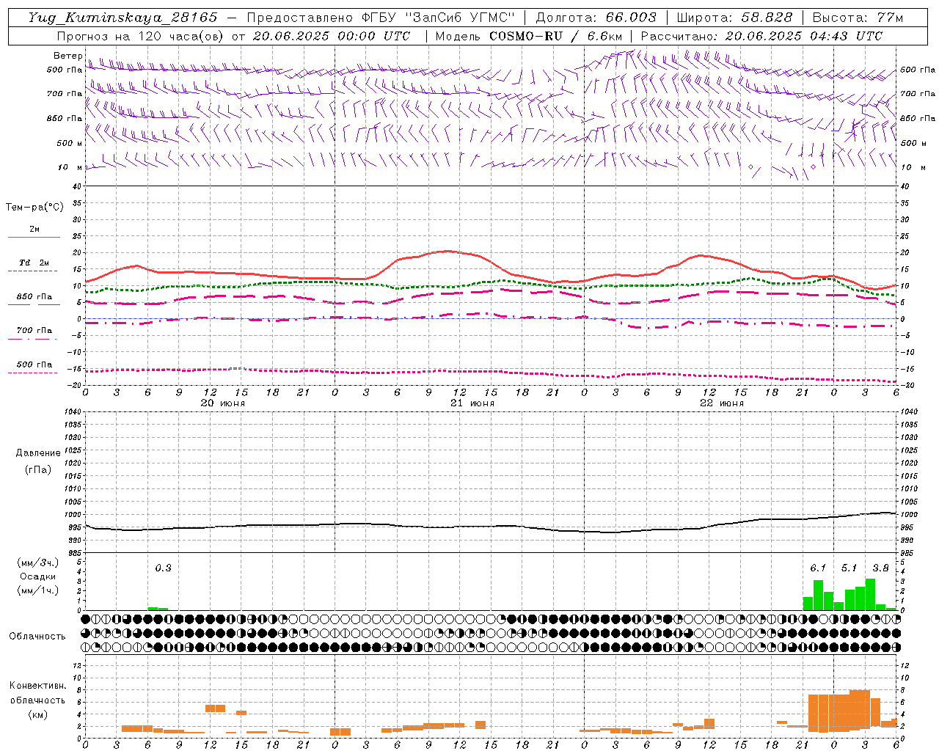Click the 'Модель COSMO-RU / 6.6км' text

528,36
